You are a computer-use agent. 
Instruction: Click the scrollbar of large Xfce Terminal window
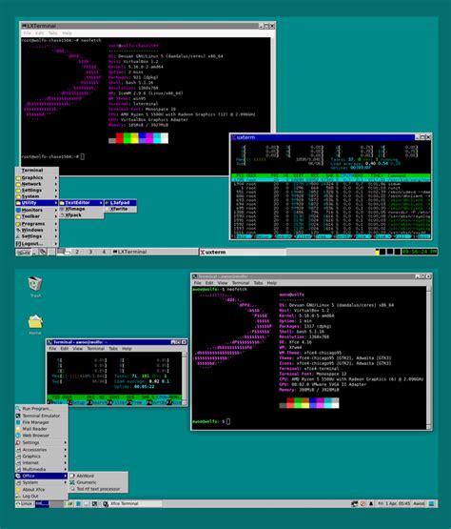pos(429,358)
